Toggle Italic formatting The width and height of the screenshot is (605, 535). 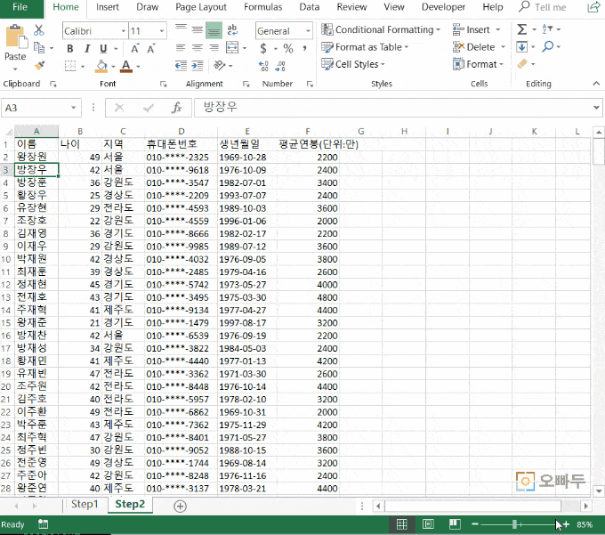[x=87, y=48]
